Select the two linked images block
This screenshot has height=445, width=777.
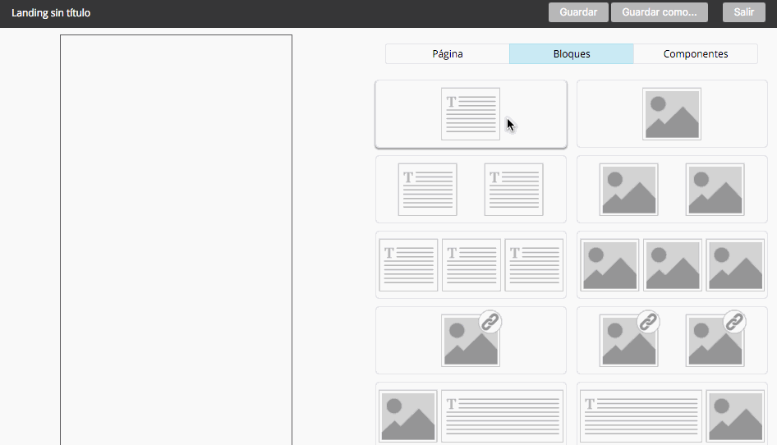click(672, 341)
